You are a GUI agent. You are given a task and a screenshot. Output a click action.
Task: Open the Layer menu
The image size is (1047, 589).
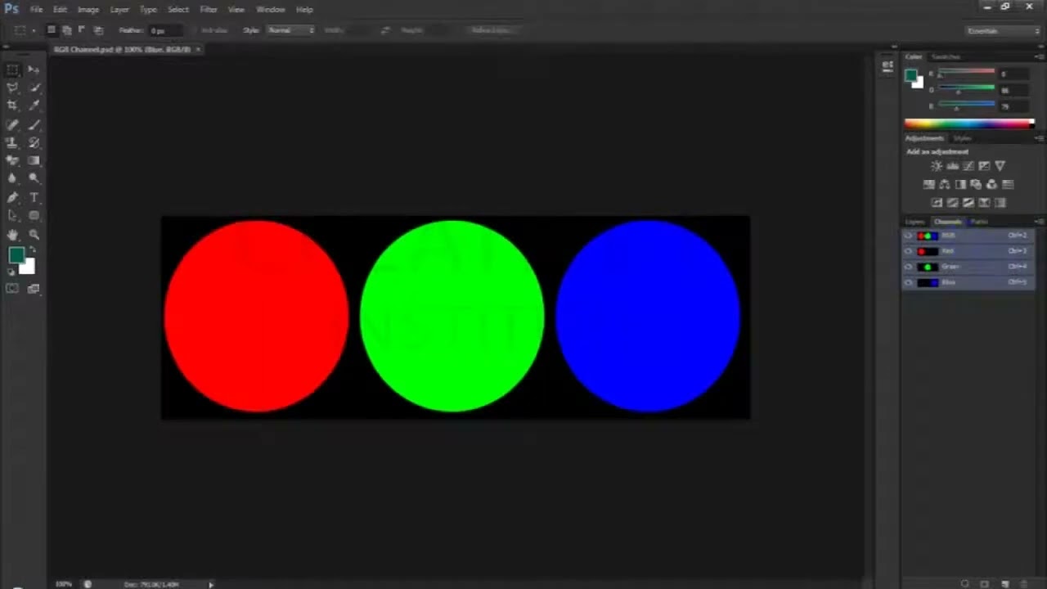119,9
